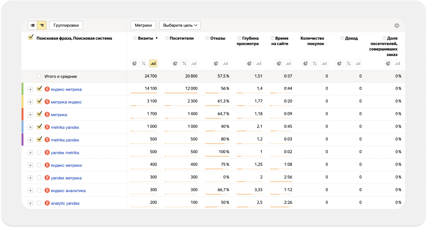Open help icon next to Доход

pyautogui.click(x=342, y=38)
